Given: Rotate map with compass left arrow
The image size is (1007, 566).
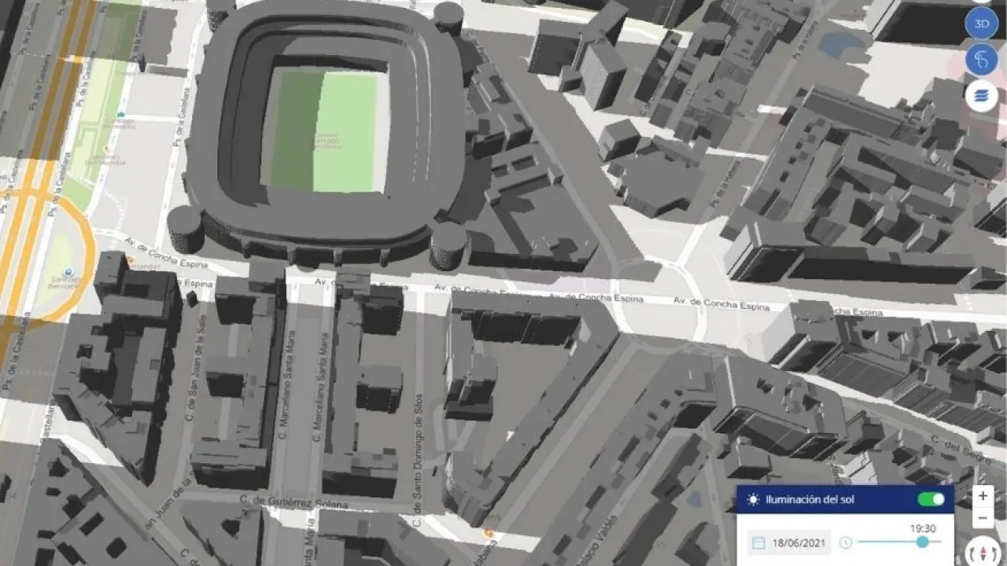Looking at the screenshot, I should (x=972, y=553).
